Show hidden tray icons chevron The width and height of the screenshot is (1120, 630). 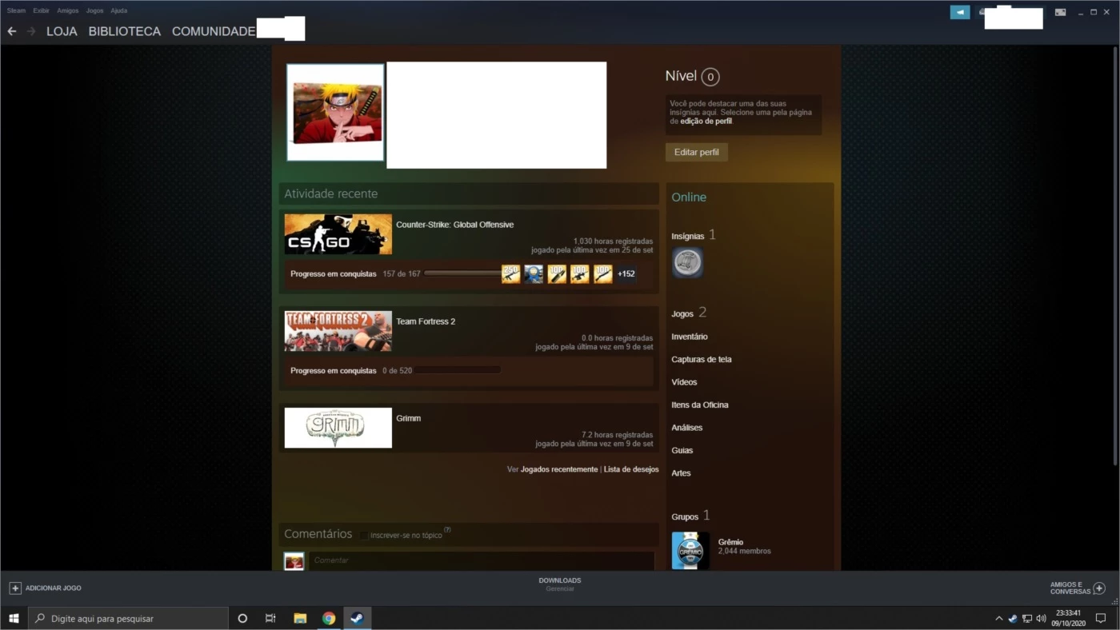pyautogui.click(x=998, y=618)
